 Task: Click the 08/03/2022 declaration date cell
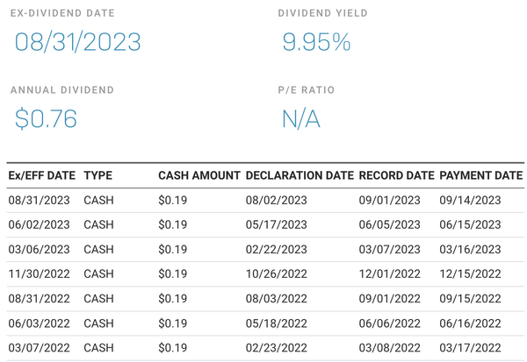(277, 298)
